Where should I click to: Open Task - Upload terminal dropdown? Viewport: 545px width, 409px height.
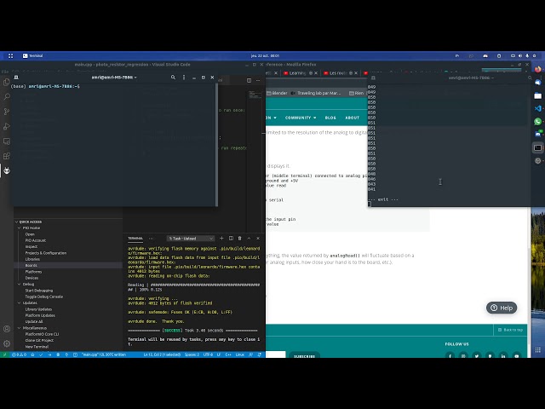click(x=190, y=239)
